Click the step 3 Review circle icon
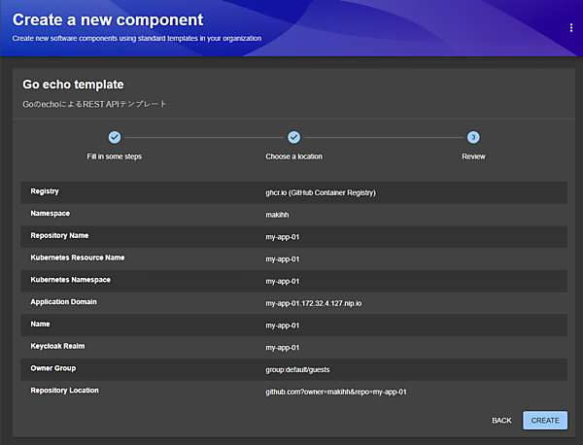Screen dimensions: 583x445 [x=473, y=138]
